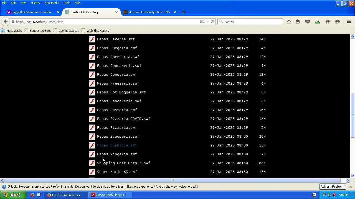Click the horizontal scrollbar right arrow
This screenshot has width=355, height=199.
point(348,180)
